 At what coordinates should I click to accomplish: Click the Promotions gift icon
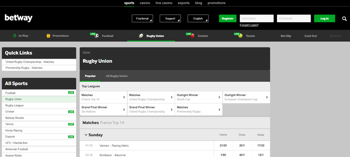click(x=48, y=36)
